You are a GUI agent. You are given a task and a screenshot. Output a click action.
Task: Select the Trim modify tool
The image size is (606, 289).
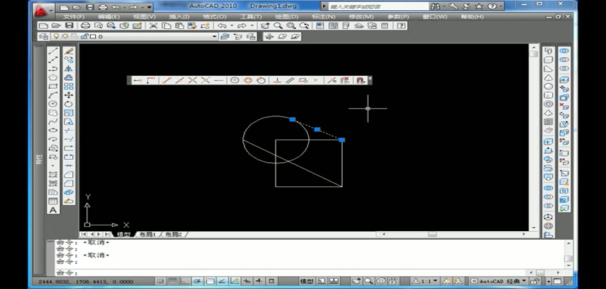(x=69, y=130)
